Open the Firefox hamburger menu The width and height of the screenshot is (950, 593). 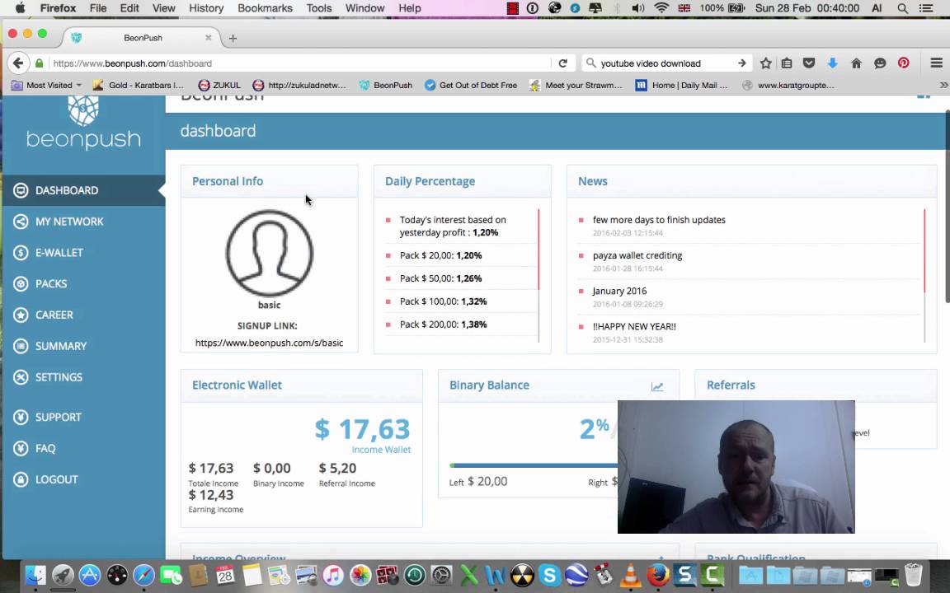936,63
